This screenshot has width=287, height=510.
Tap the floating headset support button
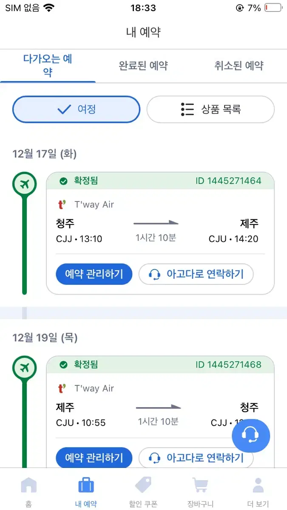point(251,436)
